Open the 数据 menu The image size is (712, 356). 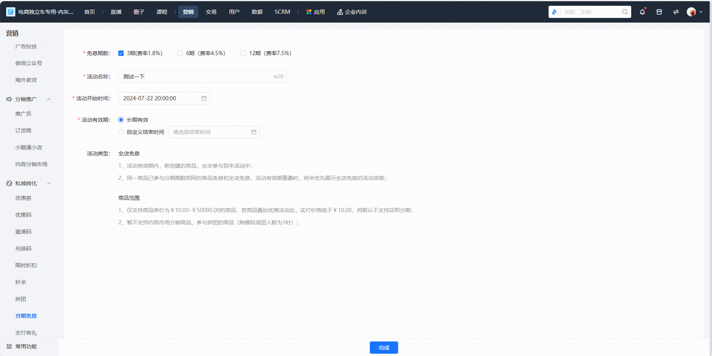[x=257, y=12]
